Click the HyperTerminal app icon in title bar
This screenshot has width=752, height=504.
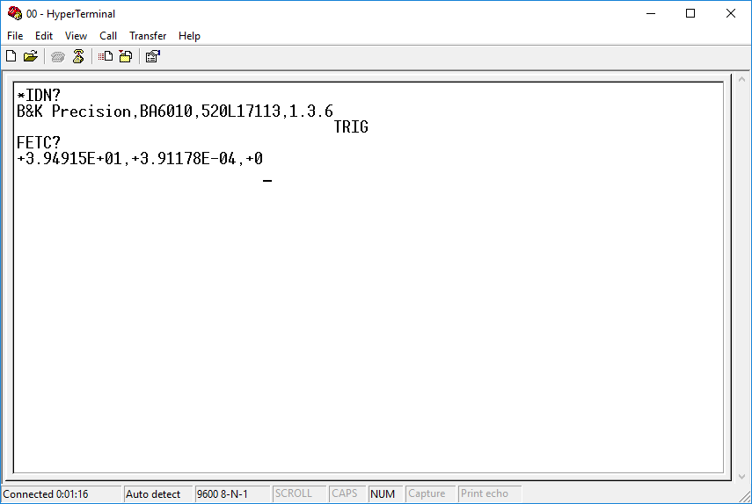(14, 13)
